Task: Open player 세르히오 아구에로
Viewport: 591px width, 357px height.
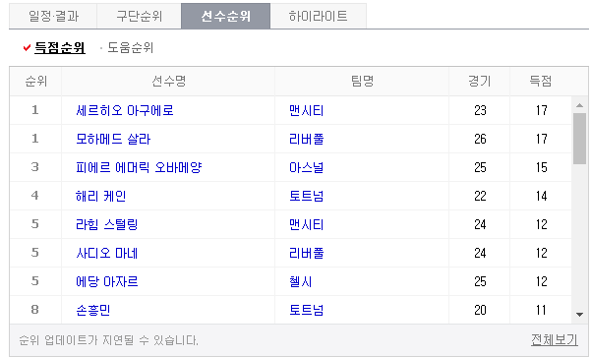Action: point(125,110)
